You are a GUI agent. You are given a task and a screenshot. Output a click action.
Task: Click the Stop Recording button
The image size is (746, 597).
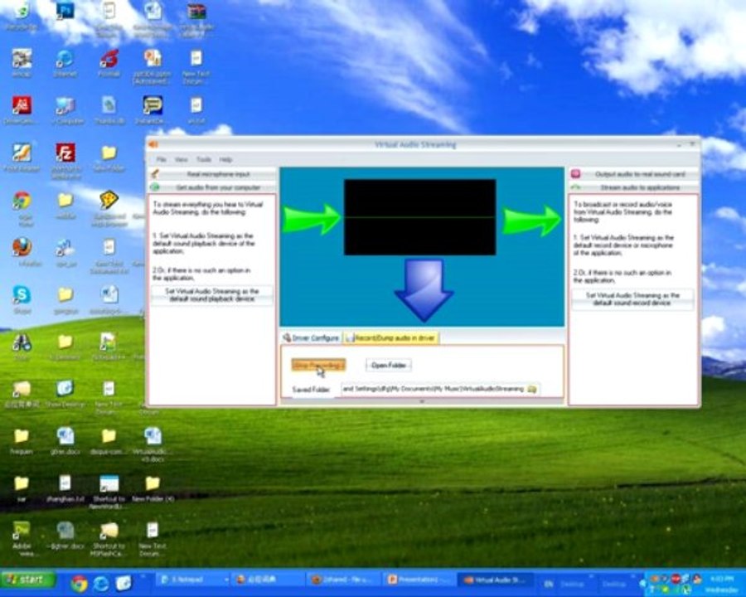[318, 365]
